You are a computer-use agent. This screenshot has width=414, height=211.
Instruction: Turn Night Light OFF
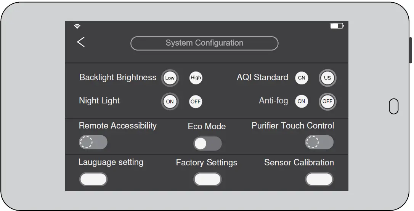(x=196, y=102)
